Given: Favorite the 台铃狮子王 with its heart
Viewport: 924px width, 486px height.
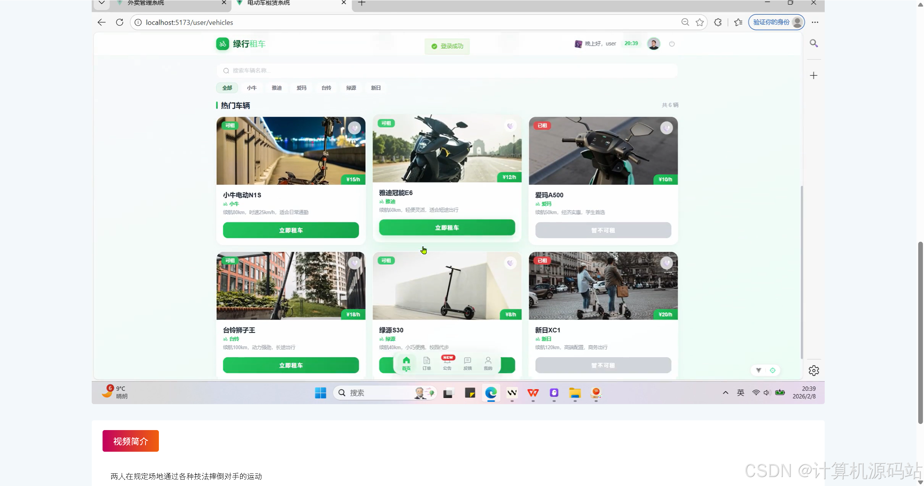Looking at the screenshot, I should coord(355,263).
